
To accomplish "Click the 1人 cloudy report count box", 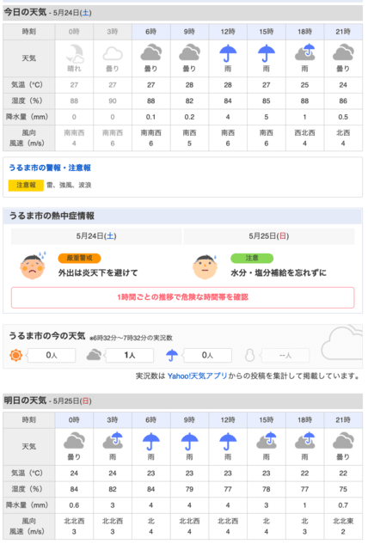I will pyautogui.click(x=130, y=355).
